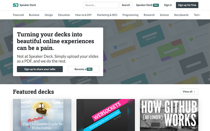Go to the Education category

(64, 15)
